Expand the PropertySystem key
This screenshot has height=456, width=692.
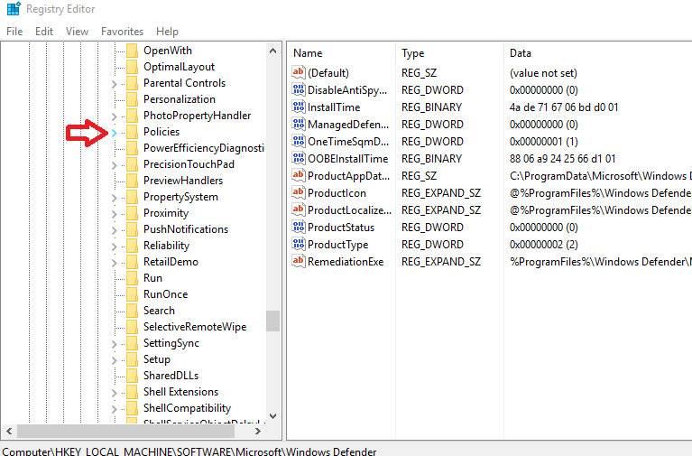[x=115, y=198]
